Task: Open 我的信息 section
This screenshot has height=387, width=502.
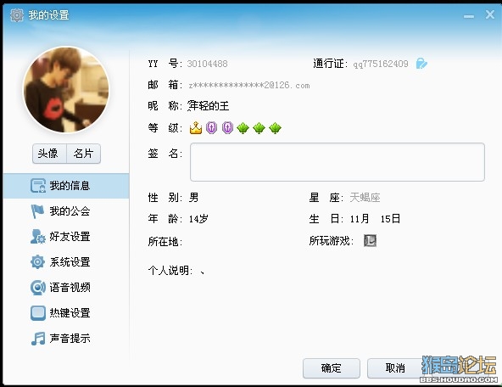Action: click(x=66, y=186)
